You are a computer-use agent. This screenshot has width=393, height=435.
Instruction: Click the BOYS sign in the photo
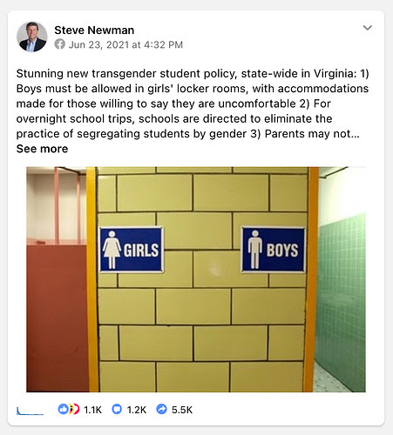274,250
